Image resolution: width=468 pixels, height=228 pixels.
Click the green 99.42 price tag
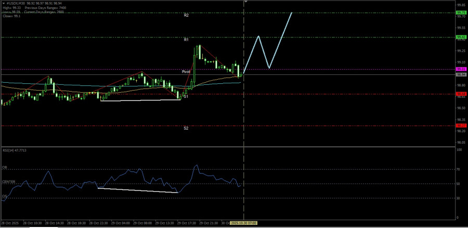pyautogui.click(x=461, y=37)
